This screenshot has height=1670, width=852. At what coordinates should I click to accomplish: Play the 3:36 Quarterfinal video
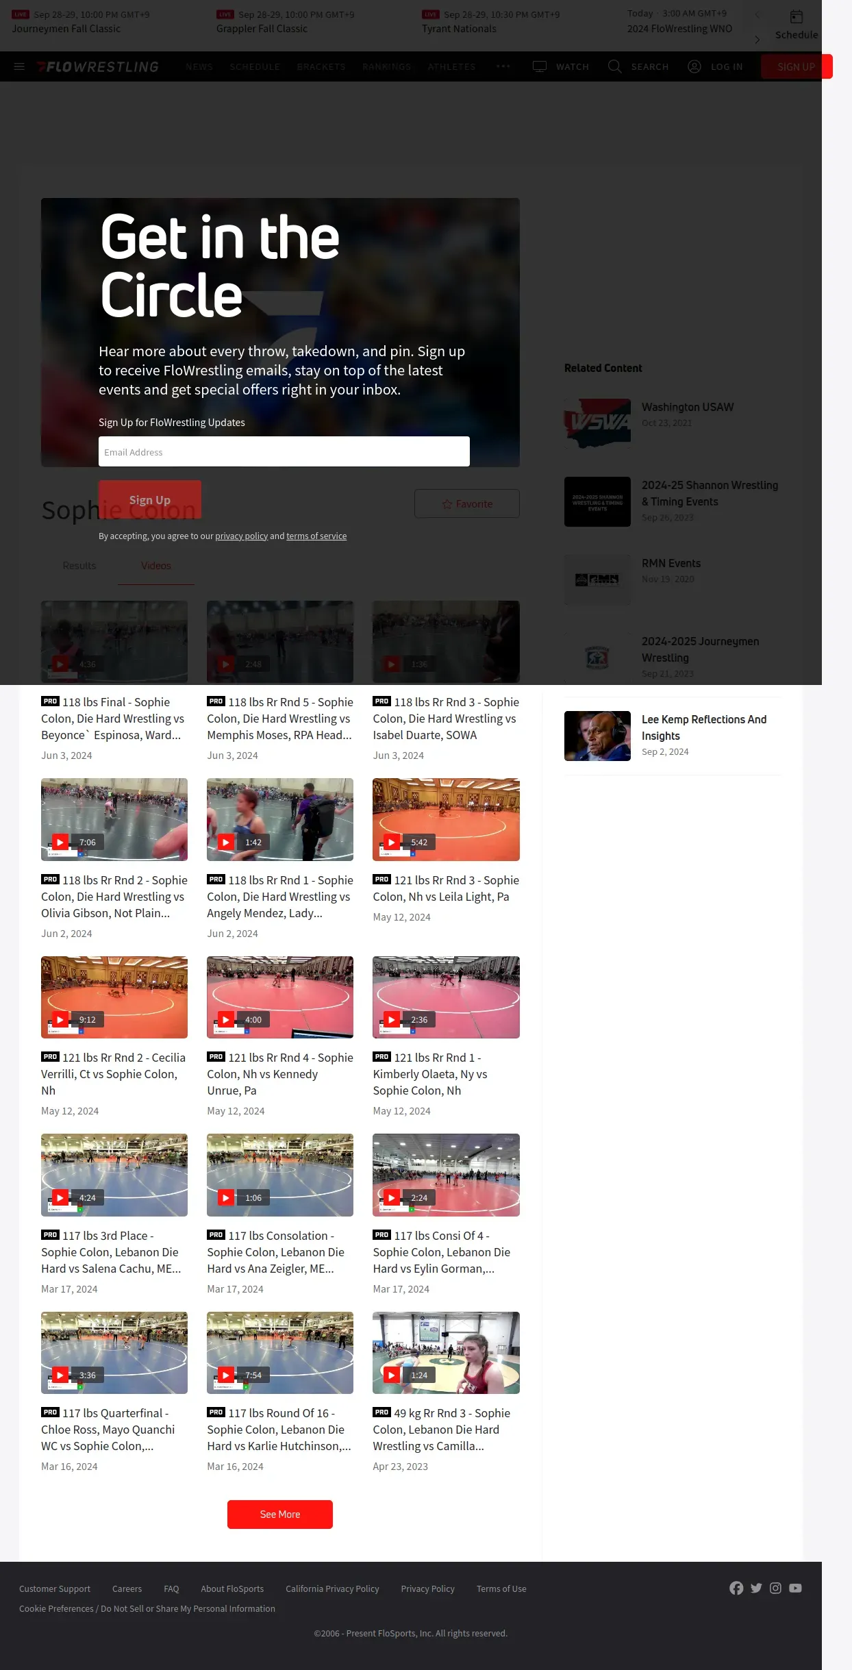click(114, 1352)
